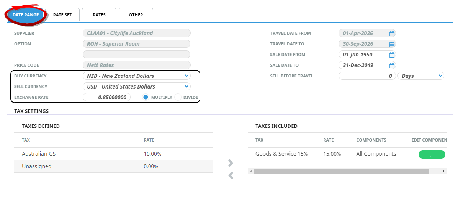453x198 pixels.
Task: Switch to the Rates tab
Action: pyautogui.click(x=99, y=15)
